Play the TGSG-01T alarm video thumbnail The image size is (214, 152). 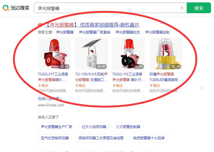click(55, 54)
